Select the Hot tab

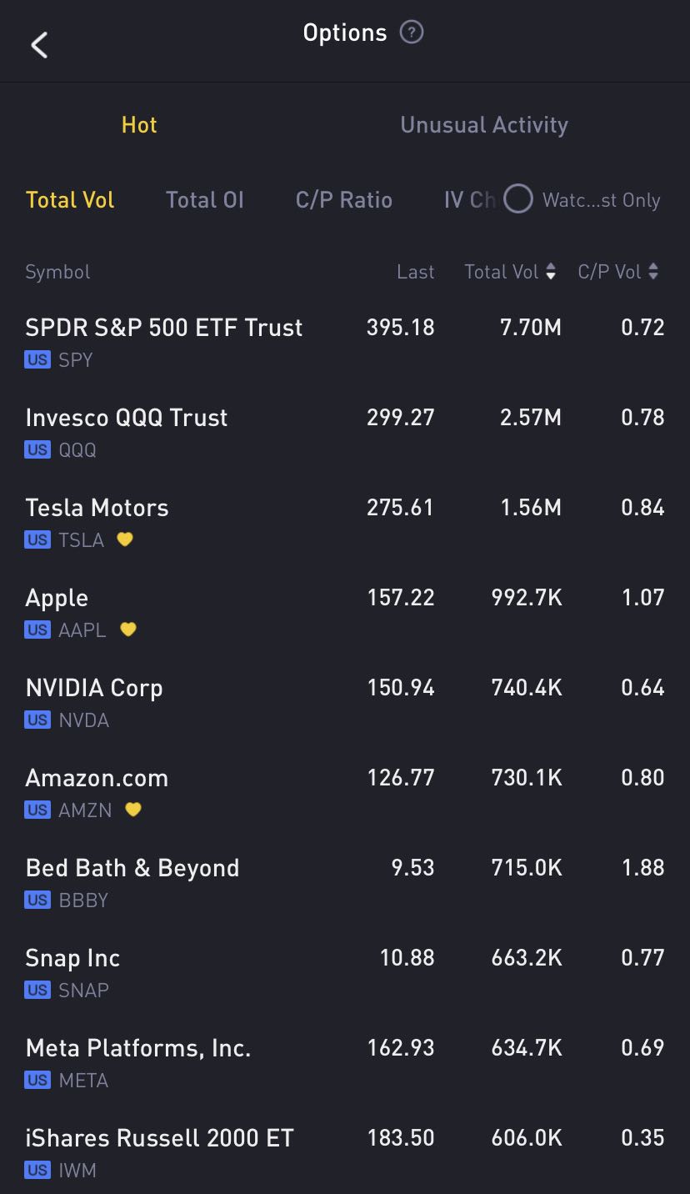(139, 125)
